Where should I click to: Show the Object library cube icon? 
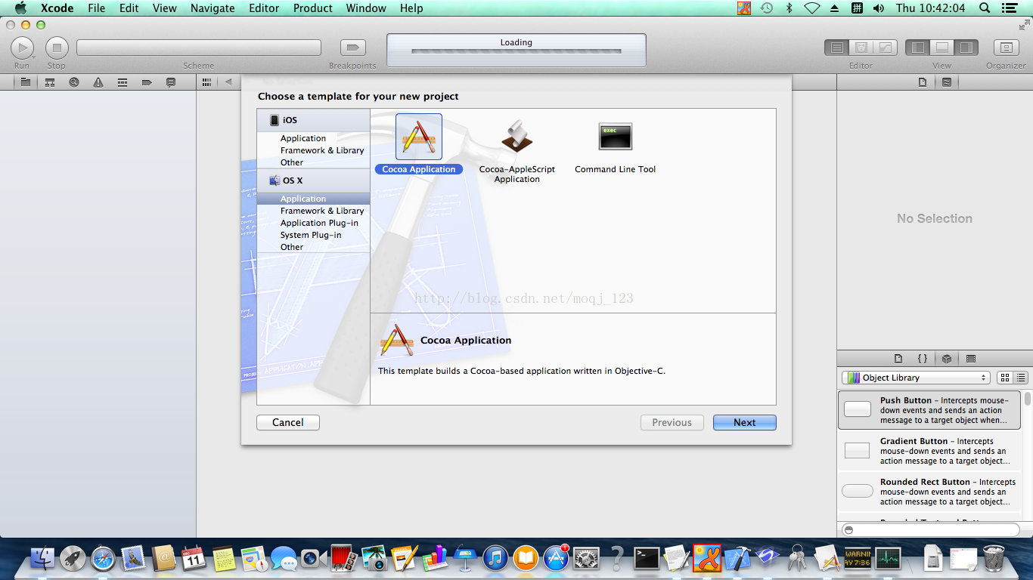pos(947,359)
